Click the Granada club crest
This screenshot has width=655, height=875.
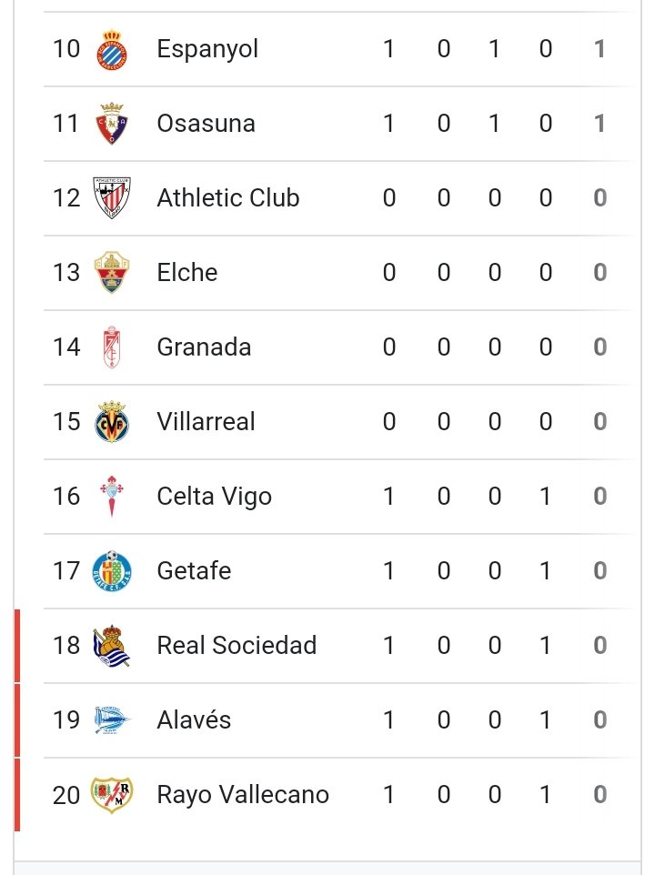coord(113,347)
